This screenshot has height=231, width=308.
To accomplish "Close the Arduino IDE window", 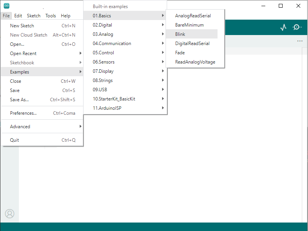I will [x=298, y=6].
